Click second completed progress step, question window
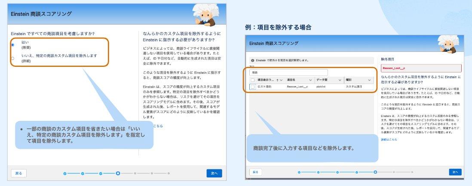This screenshot has width=472, height=186. (x=83, y=174)
